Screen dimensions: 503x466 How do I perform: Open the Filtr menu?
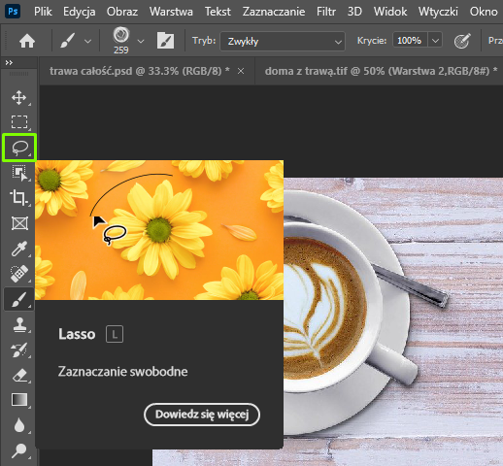(x=326, y=12)
